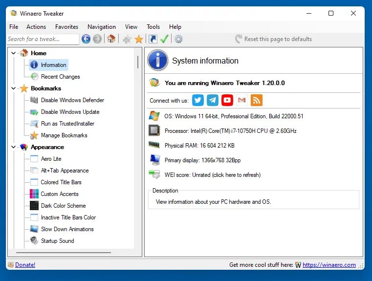Click the Donate! link
Image resolution: width=372 pixels, height=281 pixels.
click(x=25, y=265)
